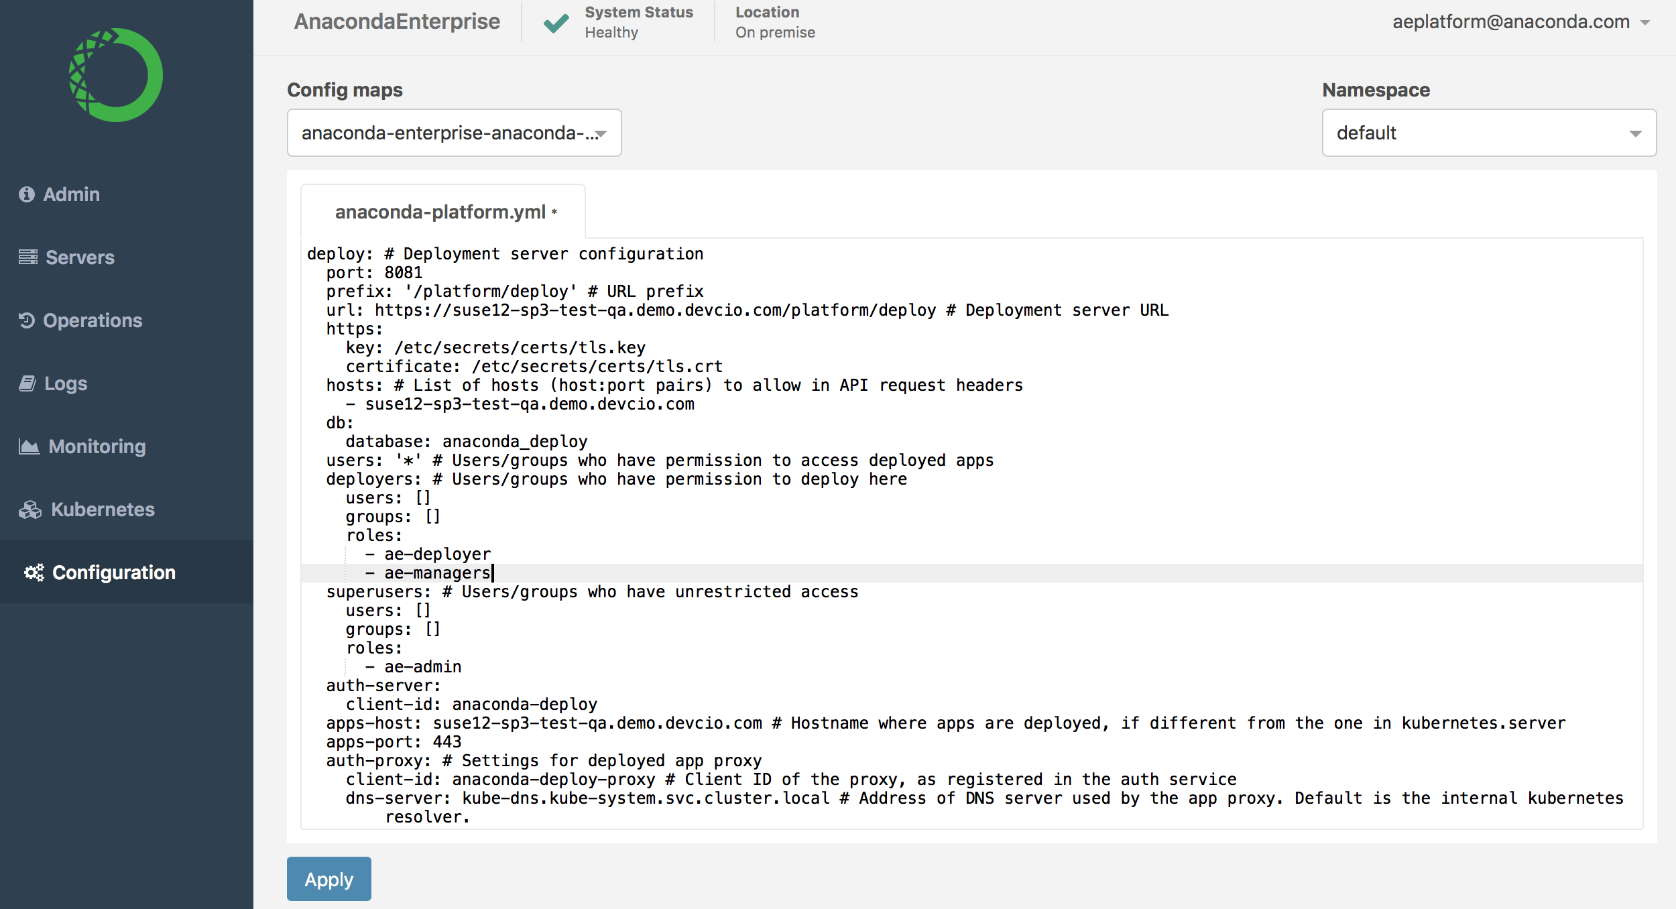Viewport: 1676px width, 909px height.
Task: Click the Admin info icon
Action: pos(27,194)
